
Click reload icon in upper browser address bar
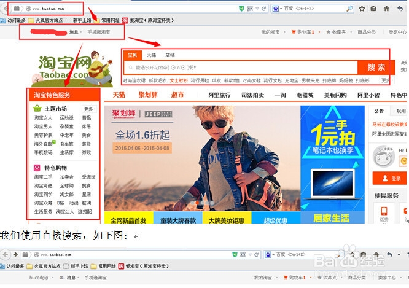[x=263, y=9]
